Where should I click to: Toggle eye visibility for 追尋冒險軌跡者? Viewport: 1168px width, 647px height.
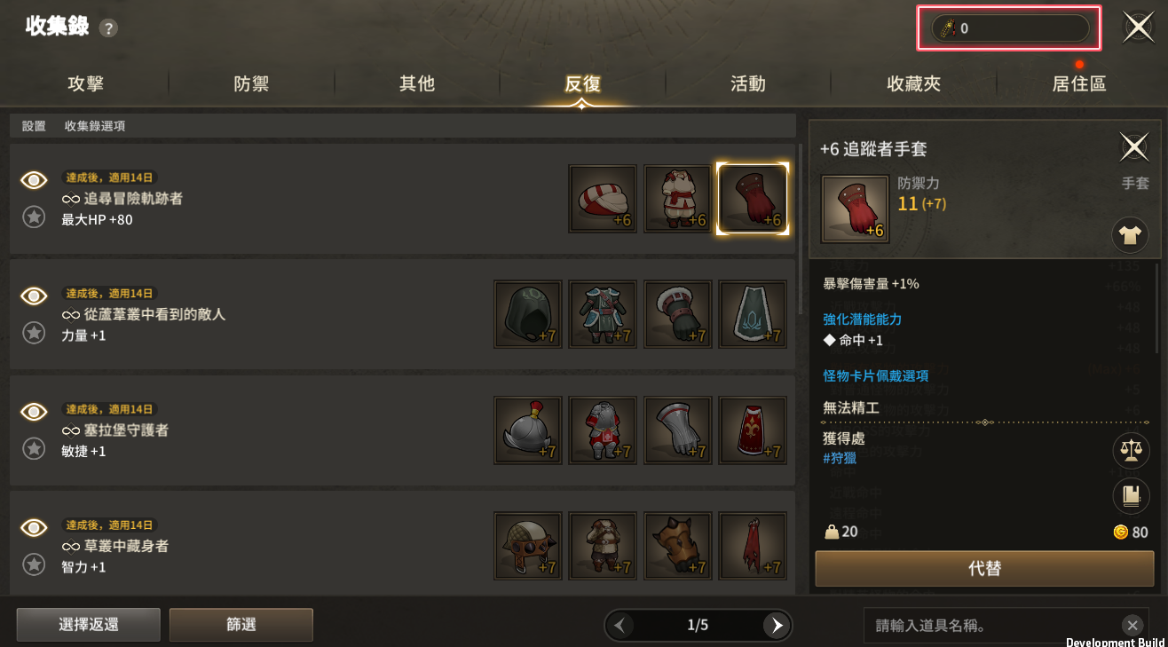coord(34,180)
